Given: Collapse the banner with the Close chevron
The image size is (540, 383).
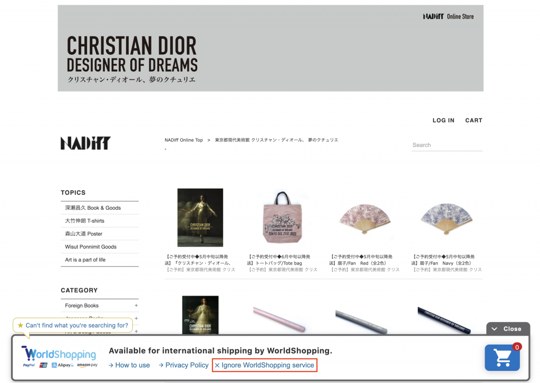Looking at the screenshot, I should click(508, 329).
